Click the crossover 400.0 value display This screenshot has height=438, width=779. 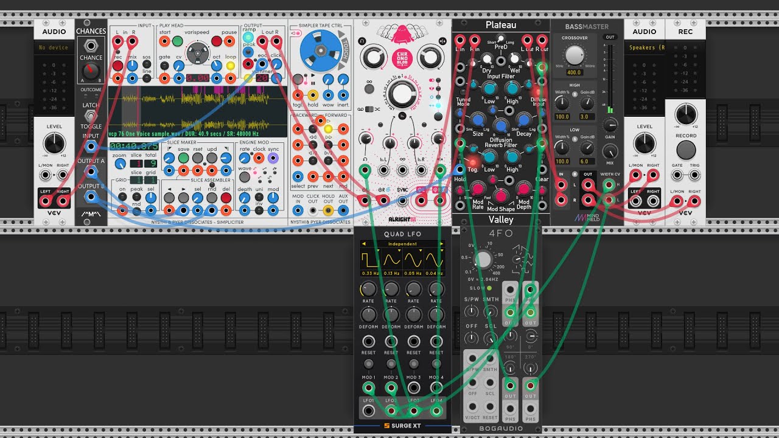coord(574,72)
